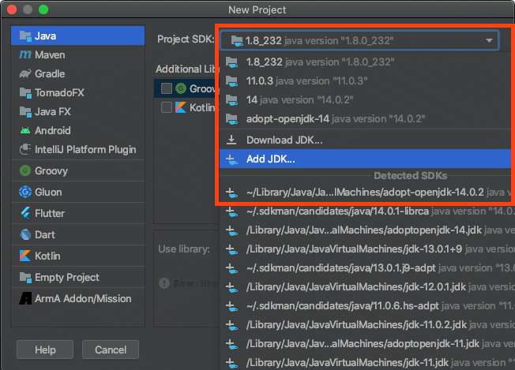The width and height of the screenshot is (515, 370).
Task: Click the error warning icon
Action: click(164, 283)
